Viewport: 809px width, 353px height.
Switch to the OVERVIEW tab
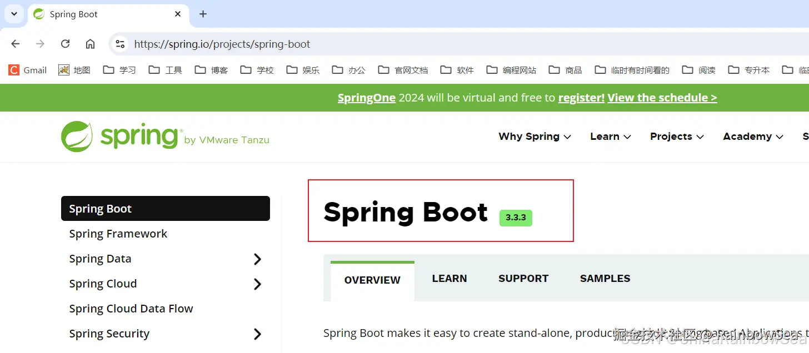point(372,280)
